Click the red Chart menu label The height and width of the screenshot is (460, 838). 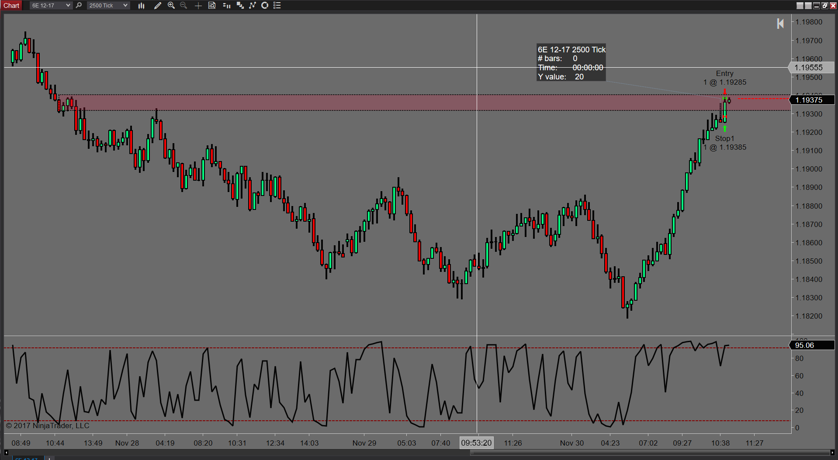[11, 6]
